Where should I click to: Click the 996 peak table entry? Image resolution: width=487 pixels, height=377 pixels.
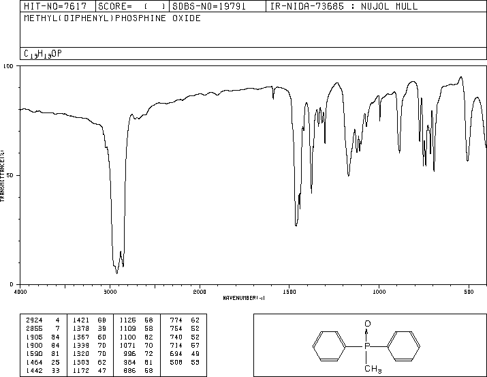click(x=129, y=354)
